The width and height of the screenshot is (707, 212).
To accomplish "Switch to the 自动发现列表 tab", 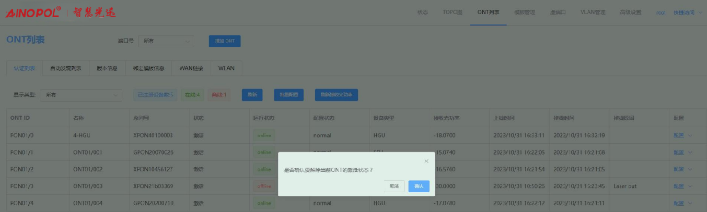I will 66,68.
